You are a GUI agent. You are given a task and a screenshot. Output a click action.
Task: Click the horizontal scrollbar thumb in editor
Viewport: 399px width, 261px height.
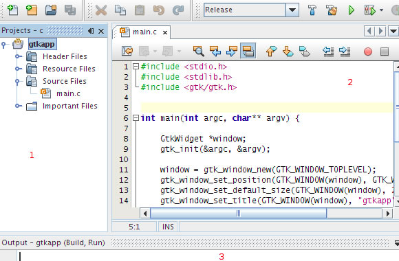(x=238, y=213)
